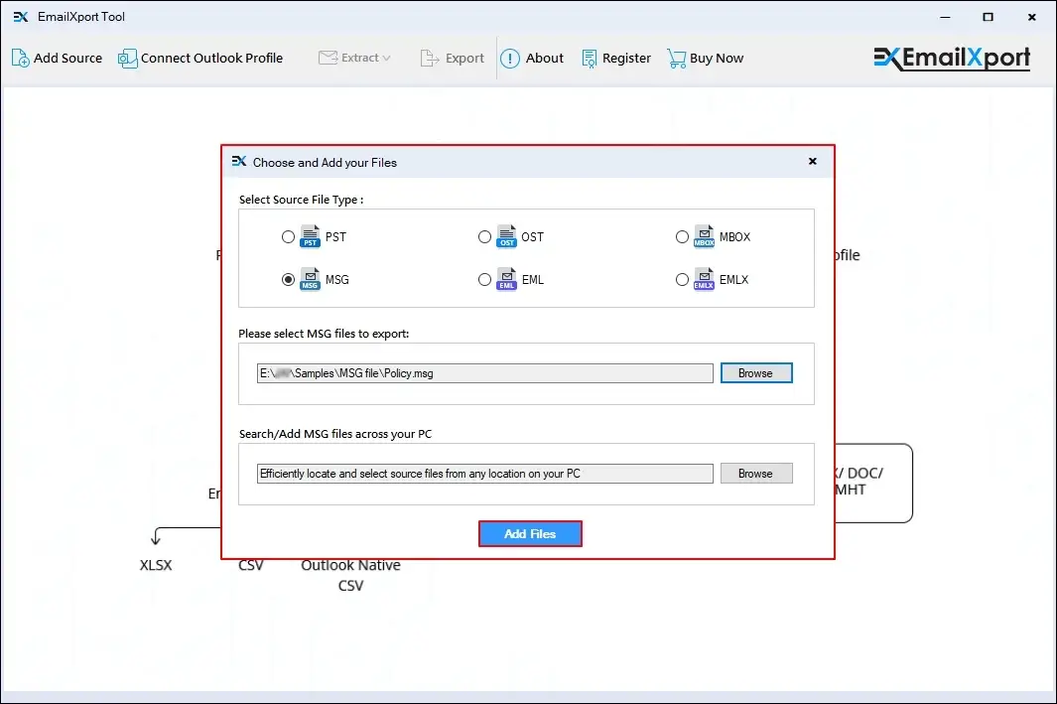
Task: Click the EmailXport logo
Action: point(950,58)
